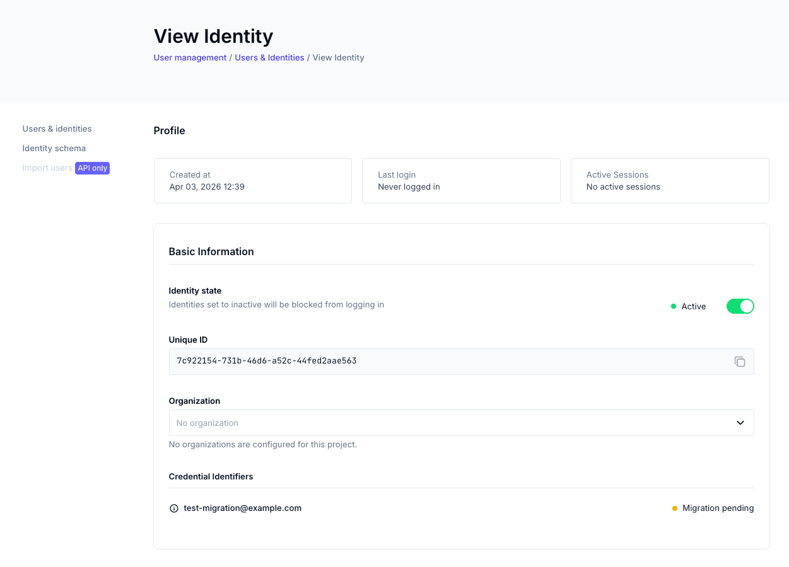Click the Import users sidebar item
The image size is (789, 567).
[x=47, y=168]
